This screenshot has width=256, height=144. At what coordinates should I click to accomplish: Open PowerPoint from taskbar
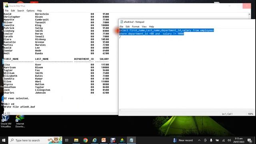(x=104, y=140)
